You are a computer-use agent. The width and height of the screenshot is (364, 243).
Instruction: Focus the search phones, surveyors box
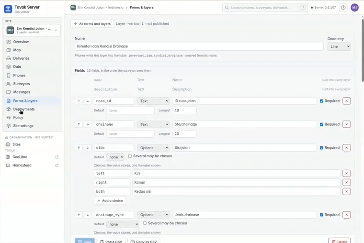tap(265, 8)
